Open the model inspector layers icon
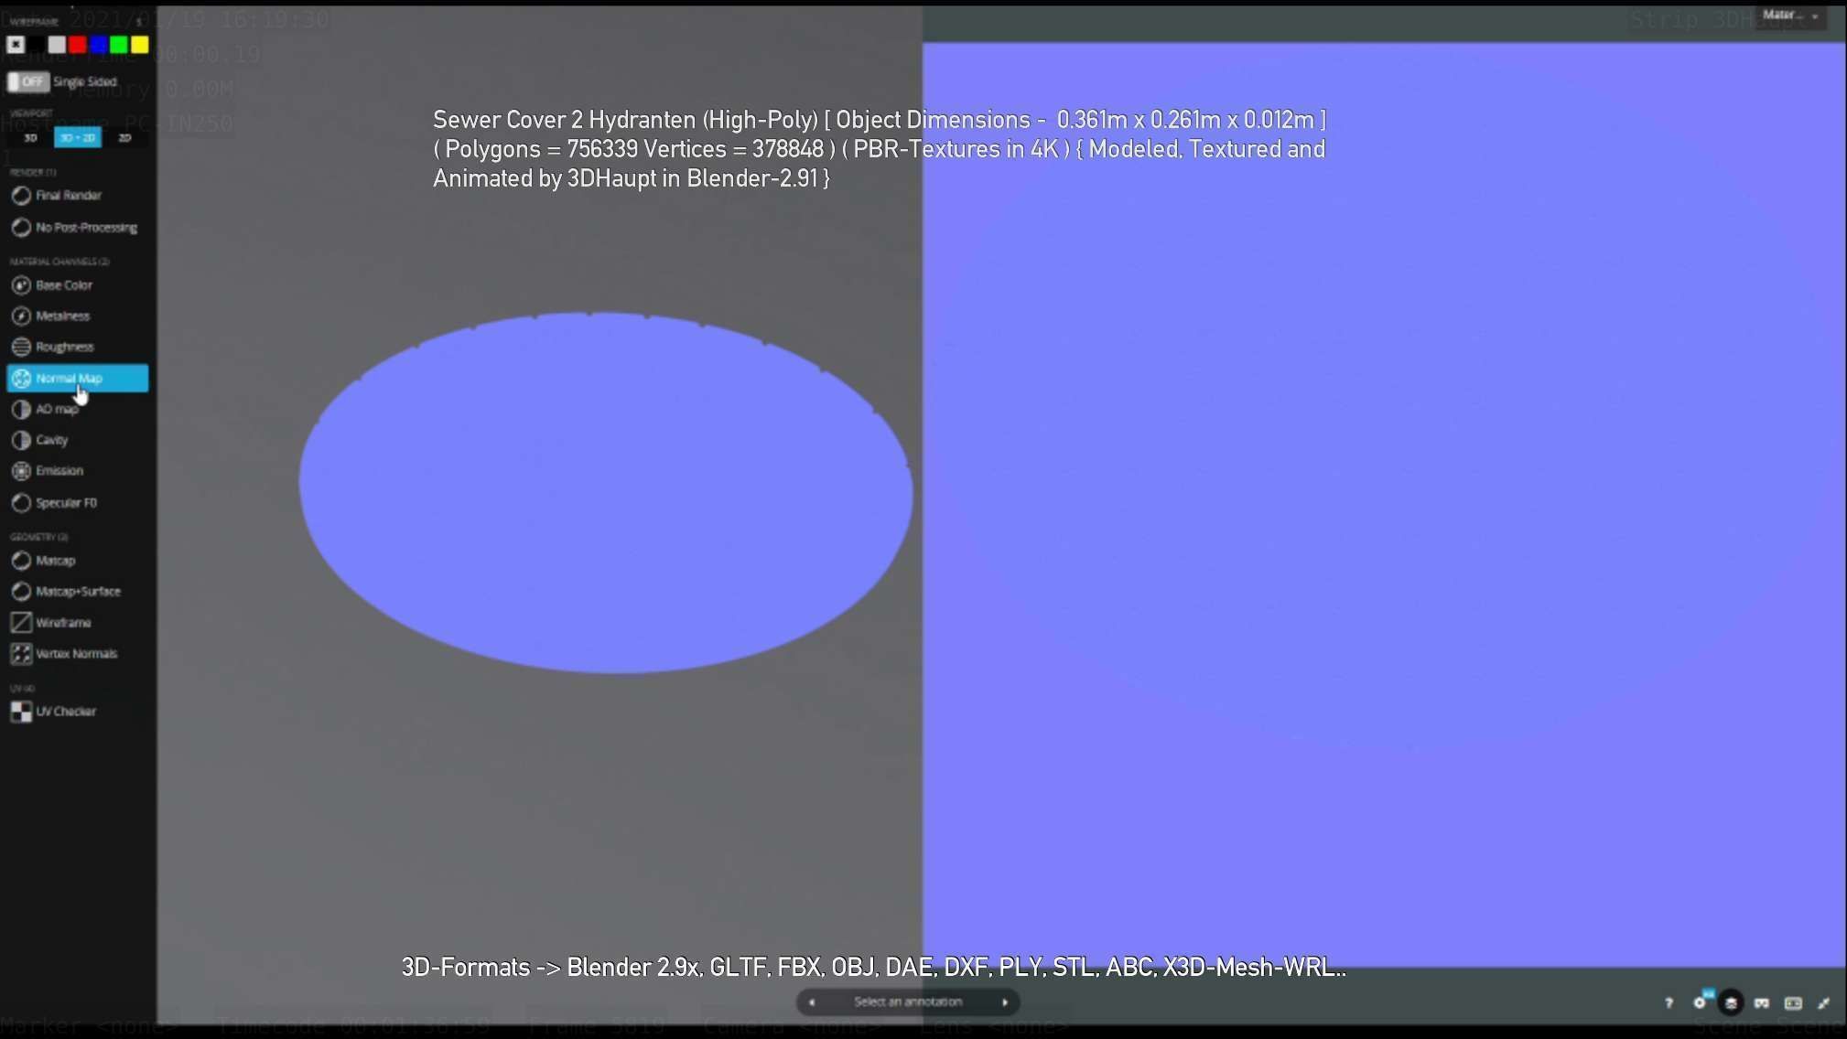1847x1039 pixels. (x=1730, y=1003)
